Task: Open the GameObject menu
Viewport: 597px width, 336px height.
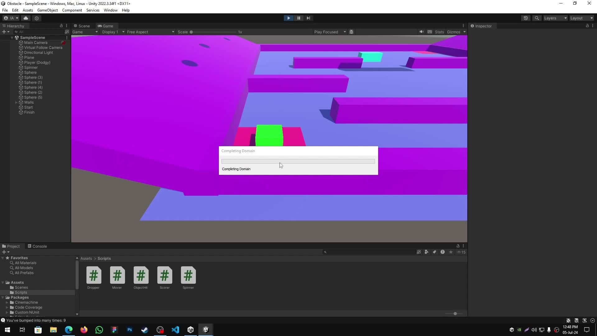Action: (x=47, y=10)
